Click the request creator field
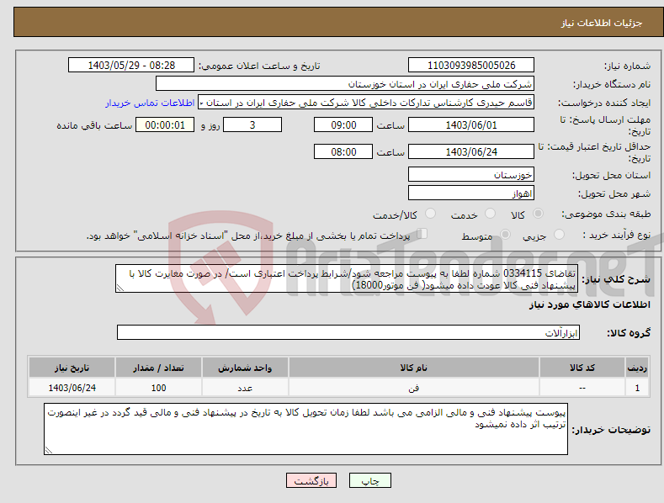Viewport: 664px width, 503px height. coord(366,103)
